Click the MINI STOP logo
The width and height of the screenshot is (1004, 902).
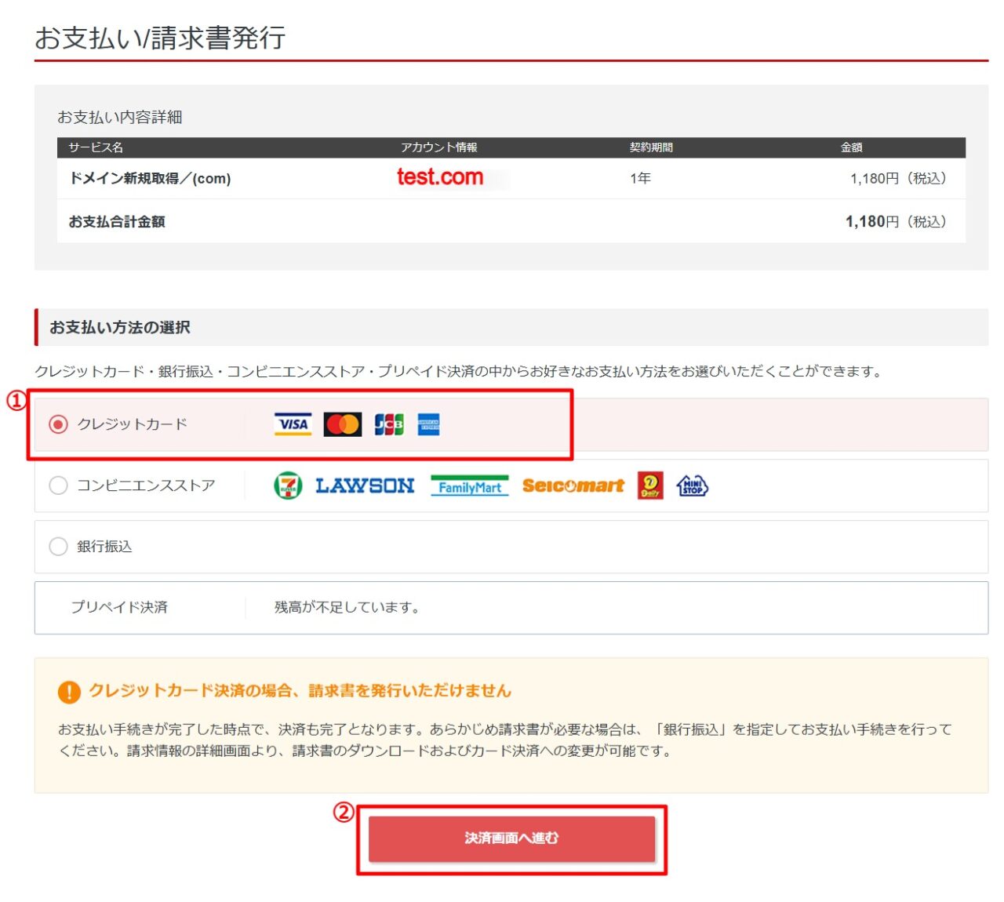coord(692,486)
